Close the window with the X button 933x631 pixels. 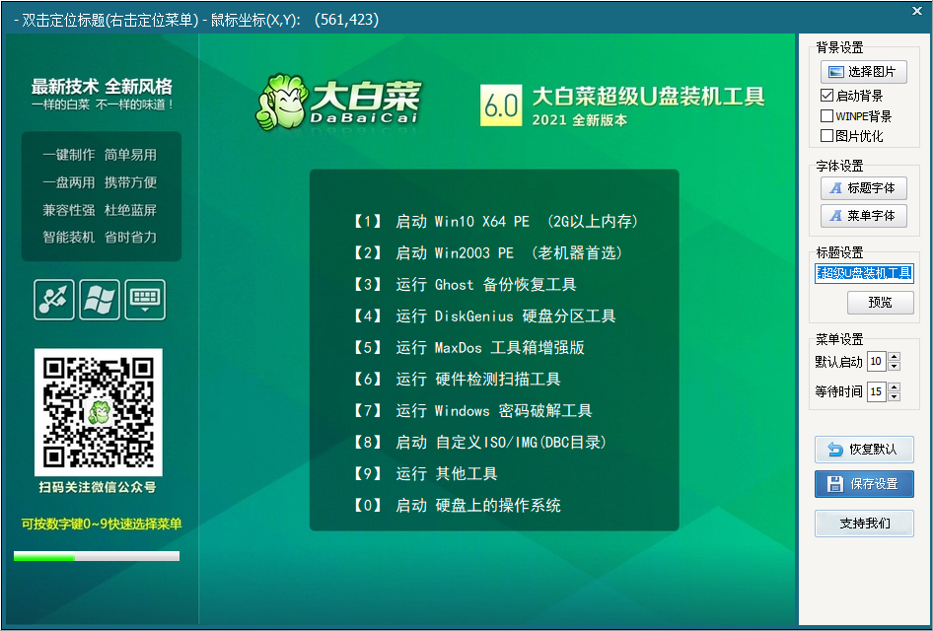pos(917,10)
